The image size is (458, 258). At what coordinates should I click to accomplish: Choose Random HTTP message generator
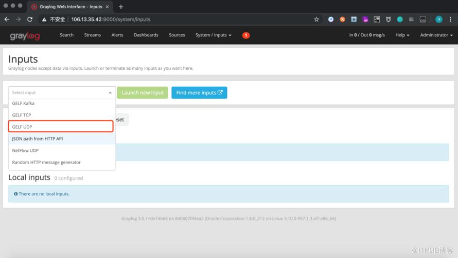tap(62, 162)
